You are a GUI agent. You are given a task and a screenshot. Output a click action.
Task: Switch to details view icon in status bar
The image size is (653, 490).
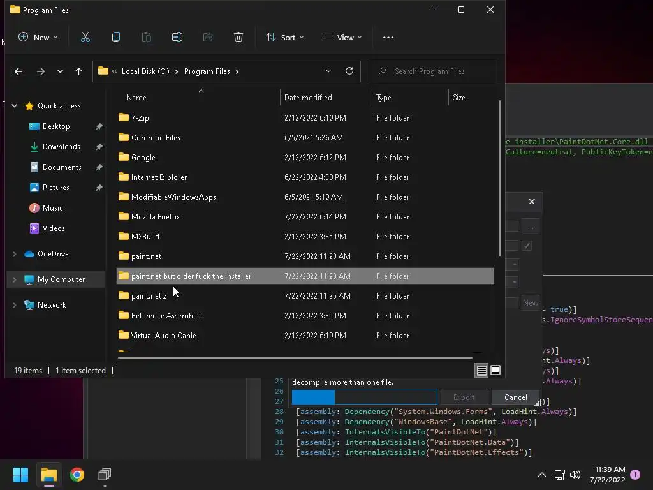[x=482, y=370]
